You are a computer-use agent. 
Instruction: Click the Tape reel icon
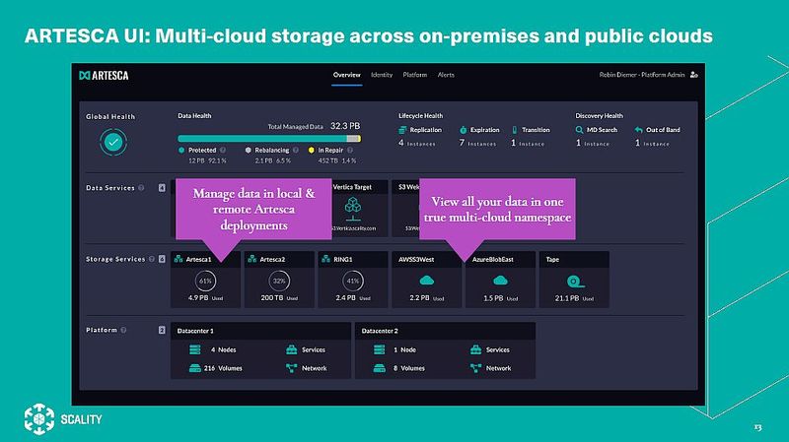[x=575, y=282]
